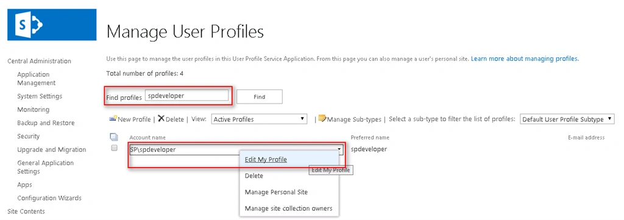The height and width of the screenshot is (220, 624).
Task: Click the Total number of profiles text
Action: point(145,74)
